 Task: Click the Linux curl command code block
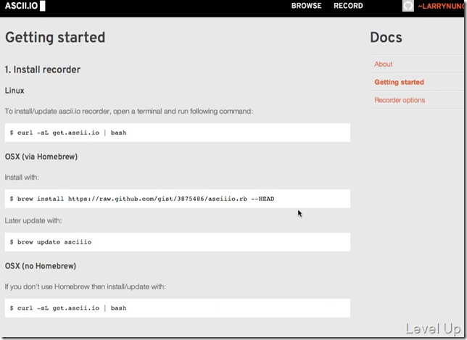click(178, 133)
